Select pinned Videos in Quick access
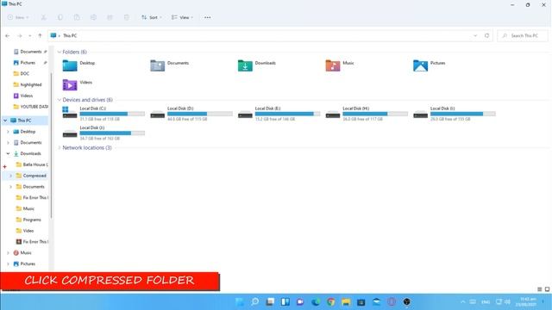552x310 pixels. [23, 96]
